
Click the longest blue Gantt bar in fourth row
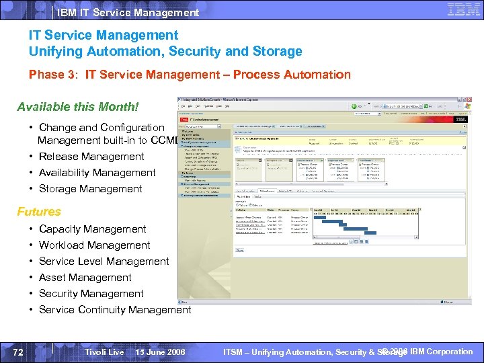[356, 229]
